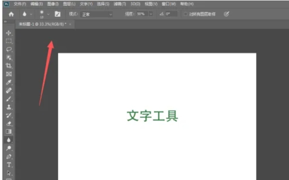Select the Dodge tool

pos(9,148)
